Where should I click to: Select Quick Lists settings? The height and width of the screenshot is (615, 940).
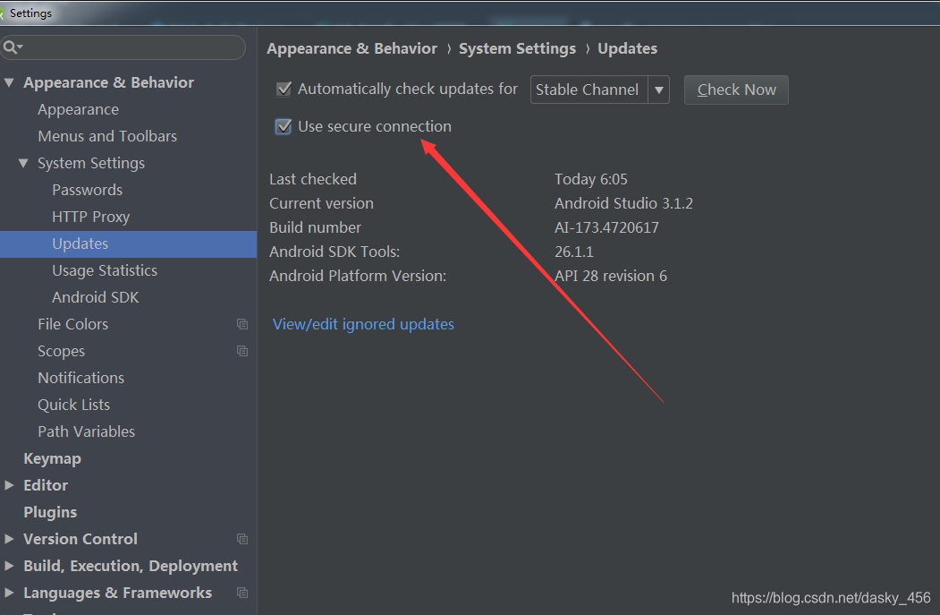click(73, 405)
